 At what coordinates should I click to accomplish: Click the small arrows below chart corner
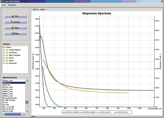(x=33, y=116)
